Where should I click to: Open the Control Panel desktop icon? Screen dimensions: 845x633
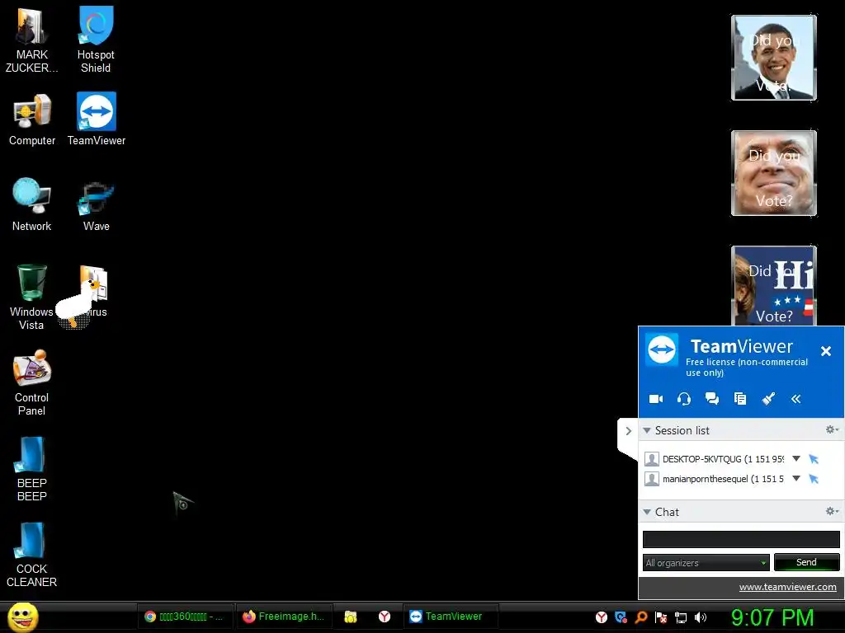tap(32, 382)
